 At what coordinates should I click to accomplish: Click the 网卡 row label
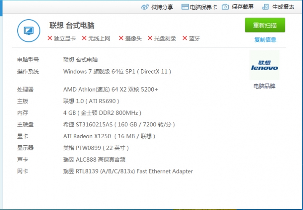pos(23,171)
